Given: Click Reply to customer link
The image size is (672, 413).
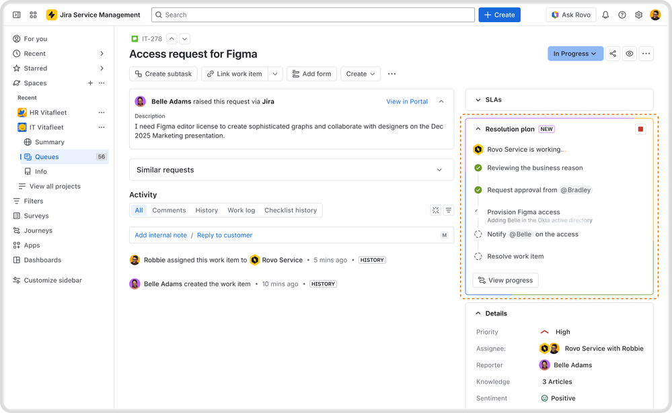Looking at the screenshot, I should 225,235.
